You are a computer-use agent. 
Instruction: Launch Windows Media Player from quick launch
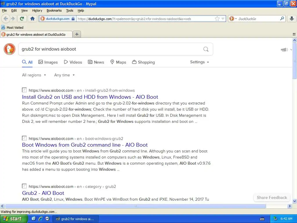pyautogui.click(x=47, y=219)
